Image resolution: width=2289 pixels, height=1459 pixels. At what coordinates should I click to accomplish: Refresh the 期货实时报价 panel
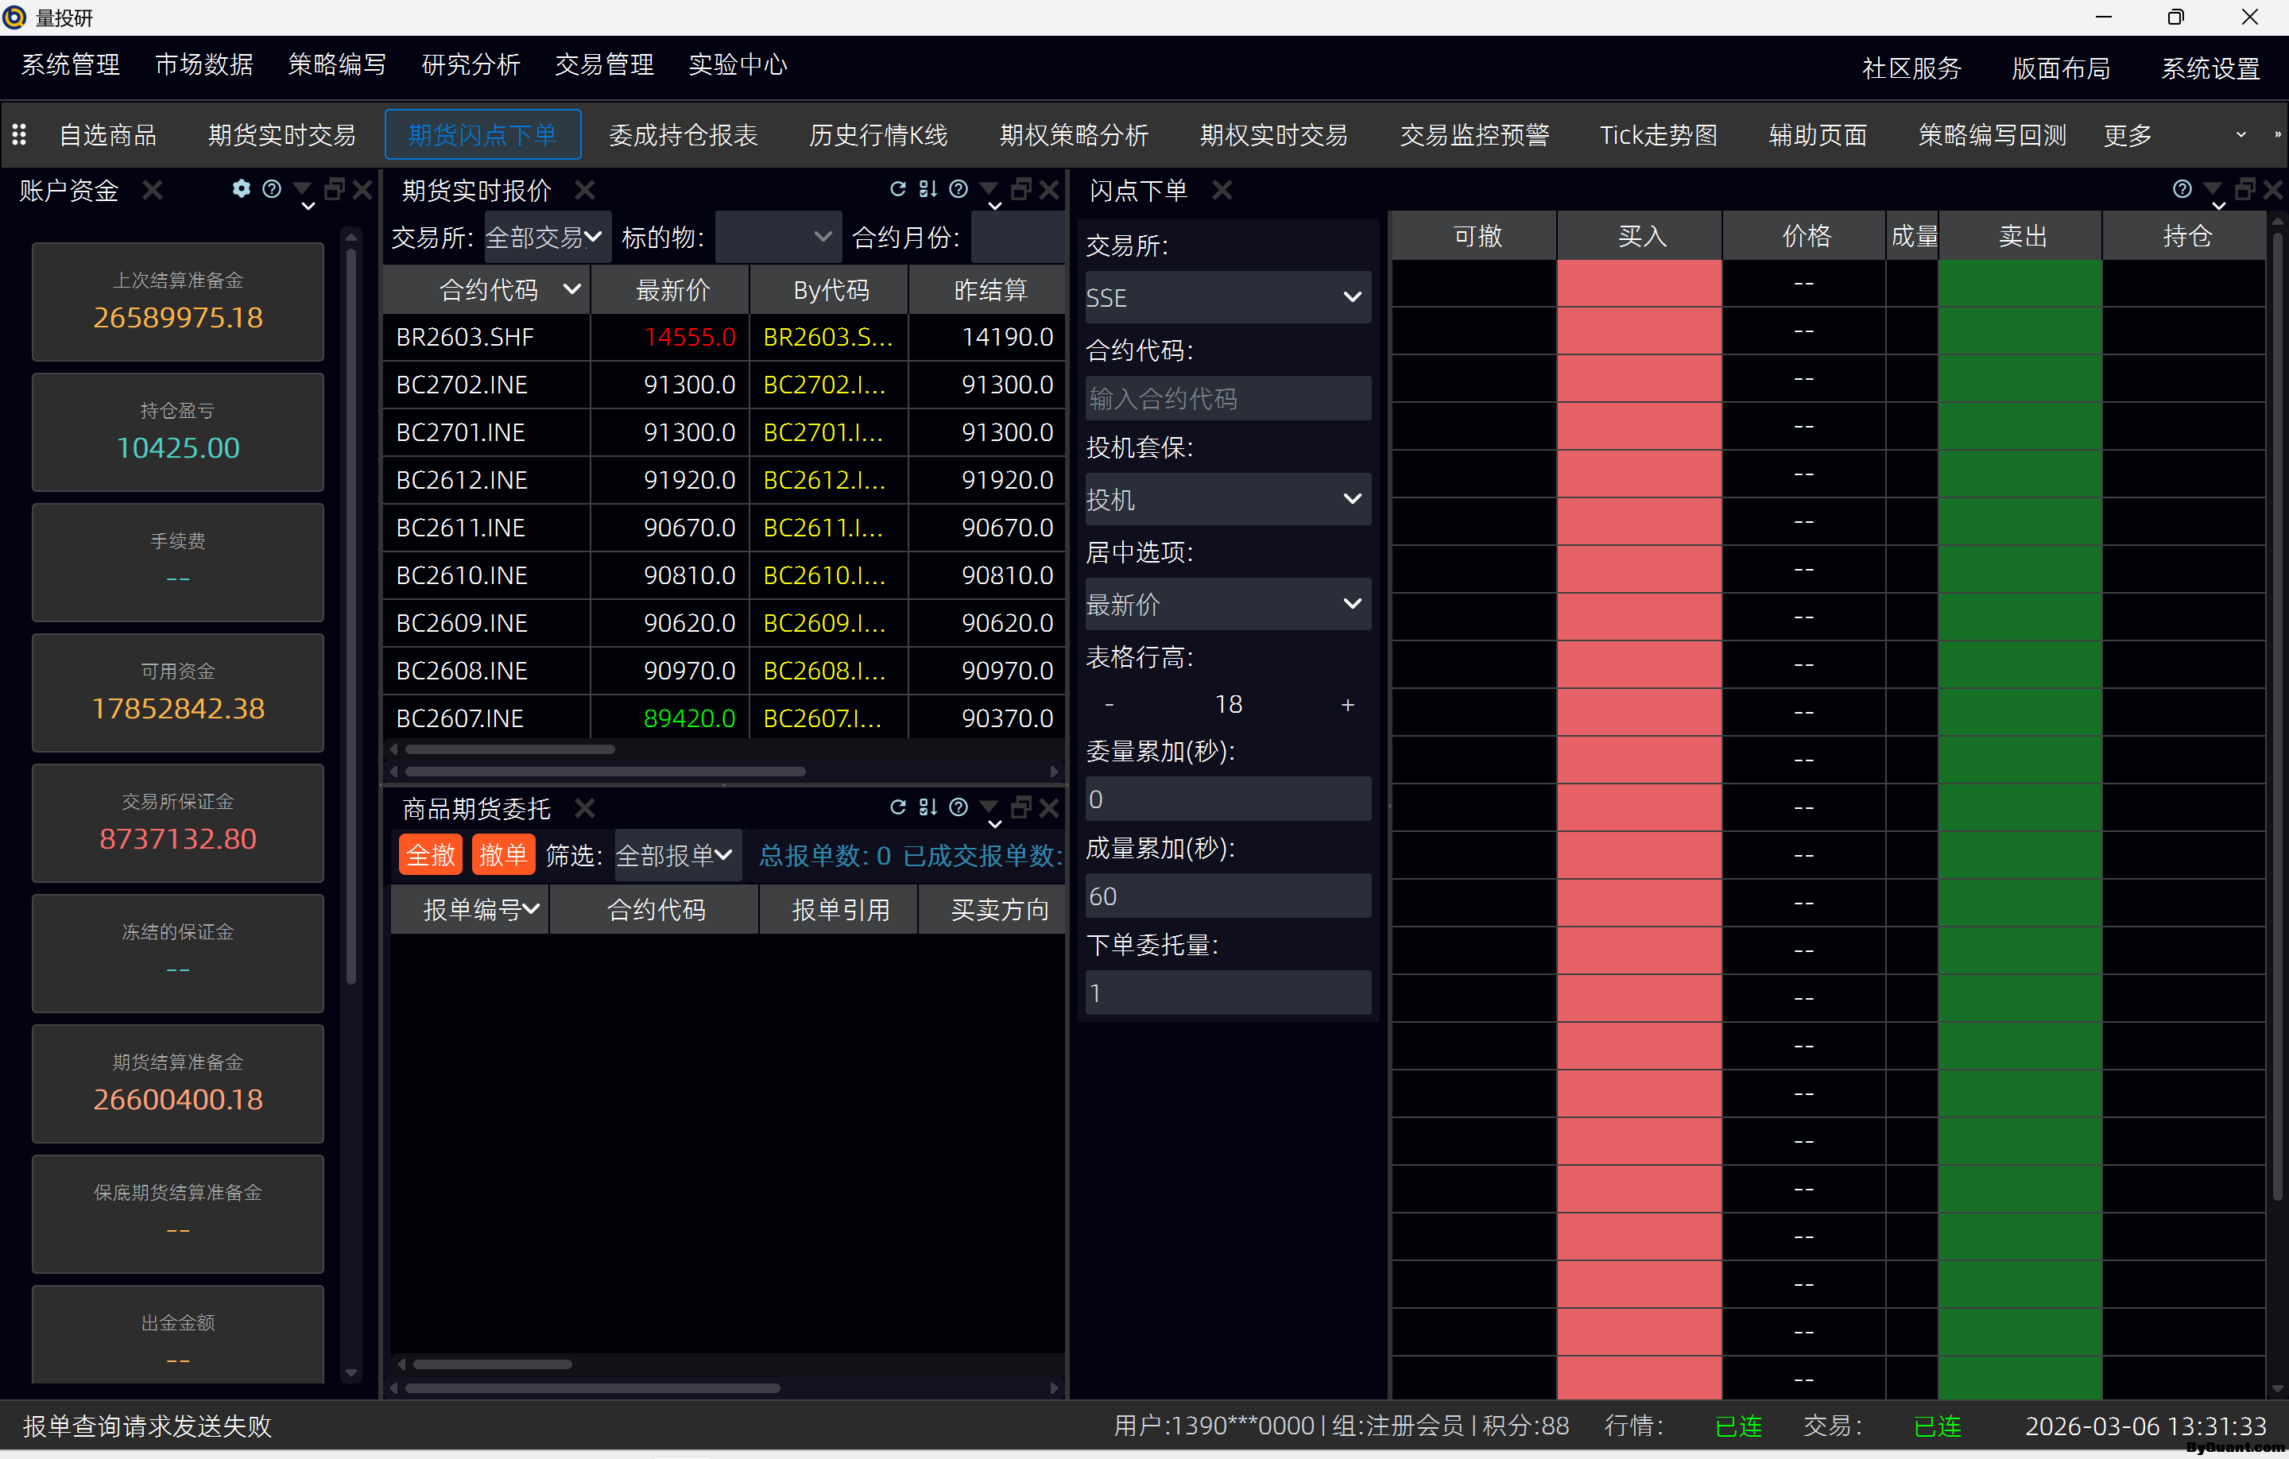point(897,188)
